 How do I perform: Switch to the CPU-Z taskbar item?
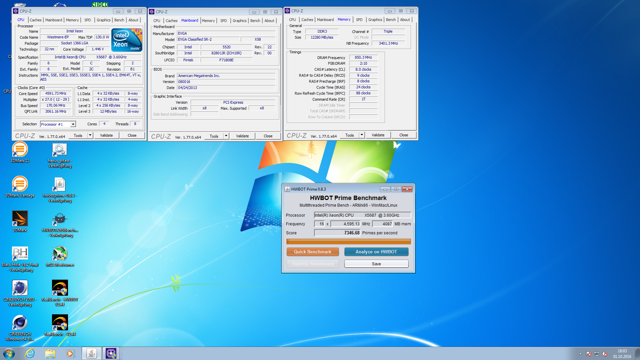click(x=111, y=353)
